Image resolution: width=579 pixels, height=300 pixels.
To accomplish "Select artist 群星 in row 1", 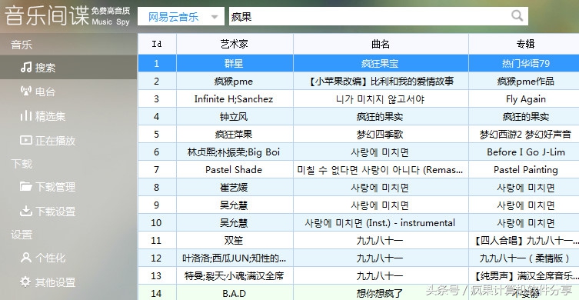I will pos(234,64).
